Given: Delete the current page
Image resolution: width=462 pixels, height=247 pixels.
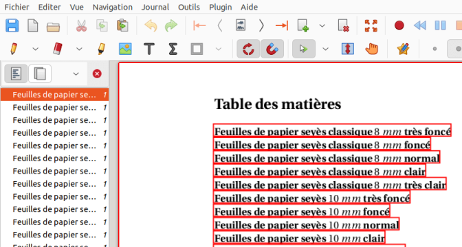Looking at the screenshot, I should (x=344, y=25).
